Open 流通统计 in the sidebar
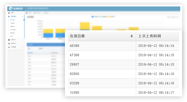 pyautogui.click(x=13, y=27)
